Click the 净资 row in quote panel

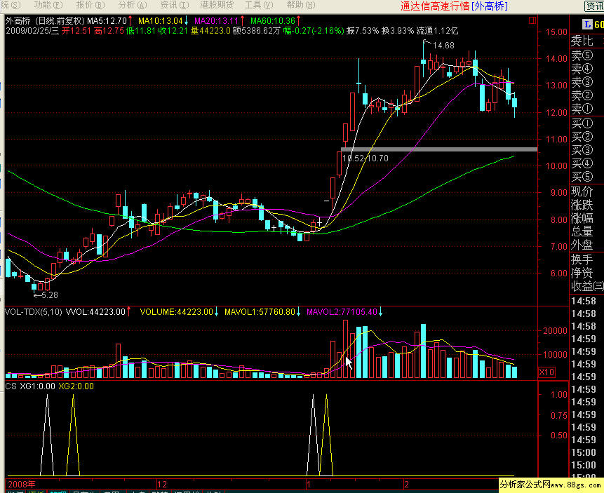pyautogui.click(x=586, y=273)
